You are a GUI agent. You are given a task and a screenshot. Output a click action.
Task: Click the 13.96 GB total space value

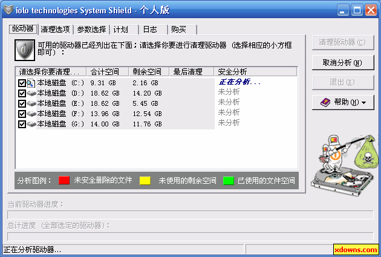point(105,114)
